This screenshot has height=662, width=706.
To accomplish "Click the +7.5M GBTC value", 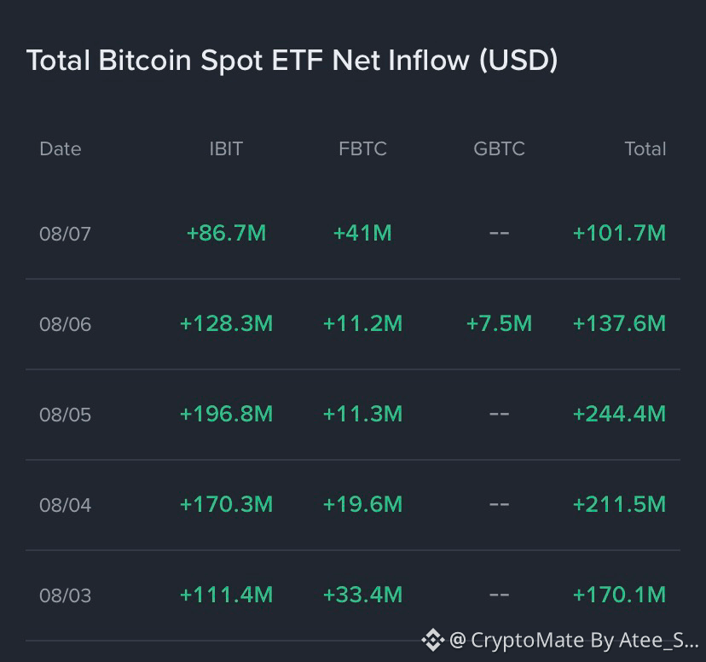I will pyautogui.click(x=499, y=324).
